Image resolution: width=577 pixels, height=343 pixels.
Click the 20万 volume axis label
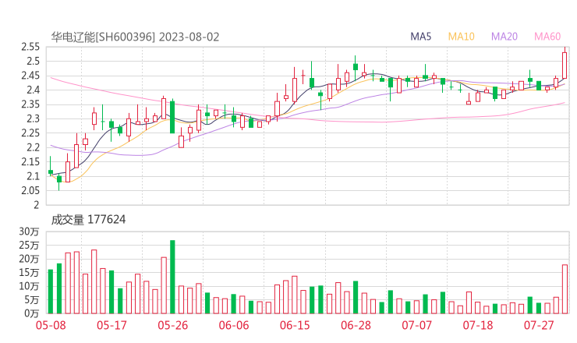29,259
